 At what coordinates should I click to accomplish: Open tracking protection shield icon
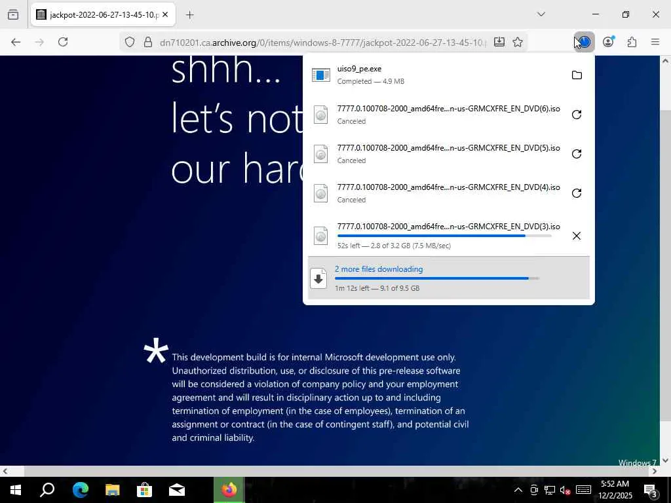(130, 42)
